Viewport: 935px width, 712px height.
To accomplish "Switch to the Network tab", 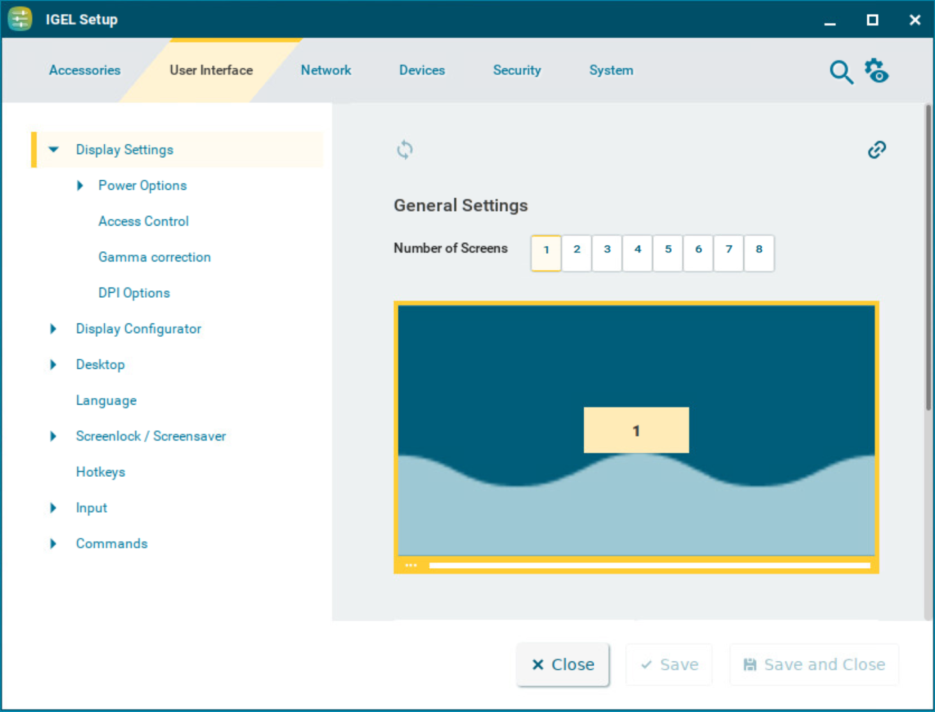I will 325,70.
